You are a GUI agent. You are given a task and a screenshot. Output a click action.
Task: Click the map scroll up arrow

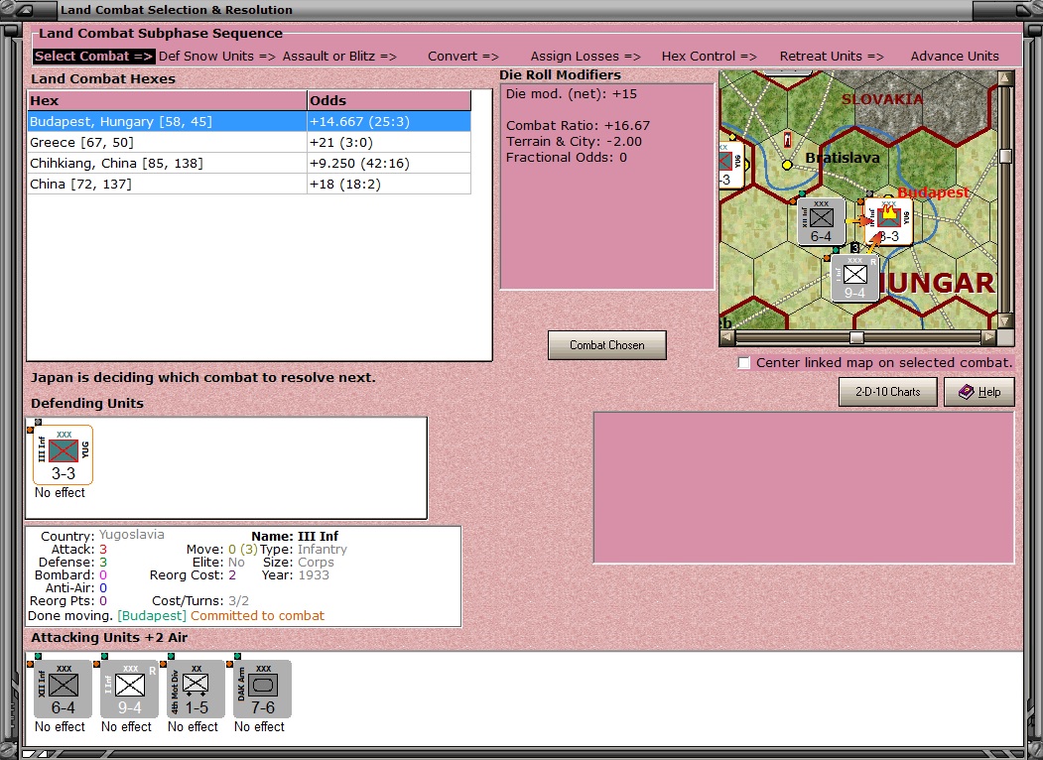pos(1005,78)
